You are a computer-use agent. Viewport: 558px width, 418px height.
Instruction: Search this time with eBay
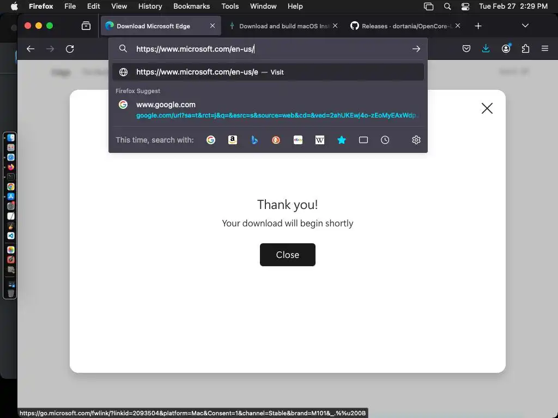298,140
